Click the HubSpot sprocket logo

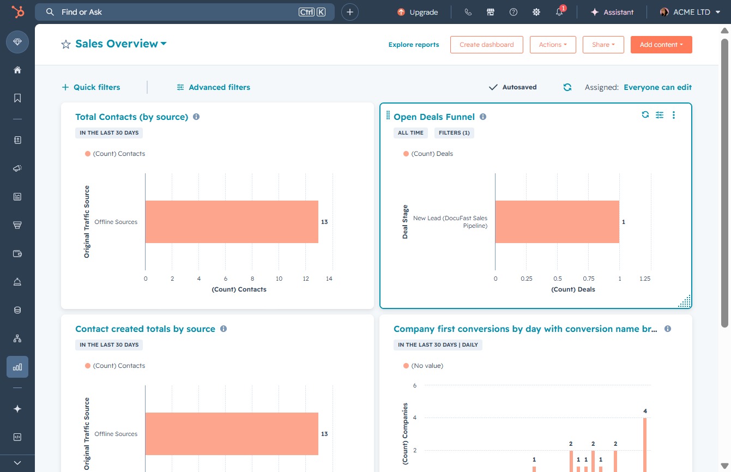click(17, 12)
